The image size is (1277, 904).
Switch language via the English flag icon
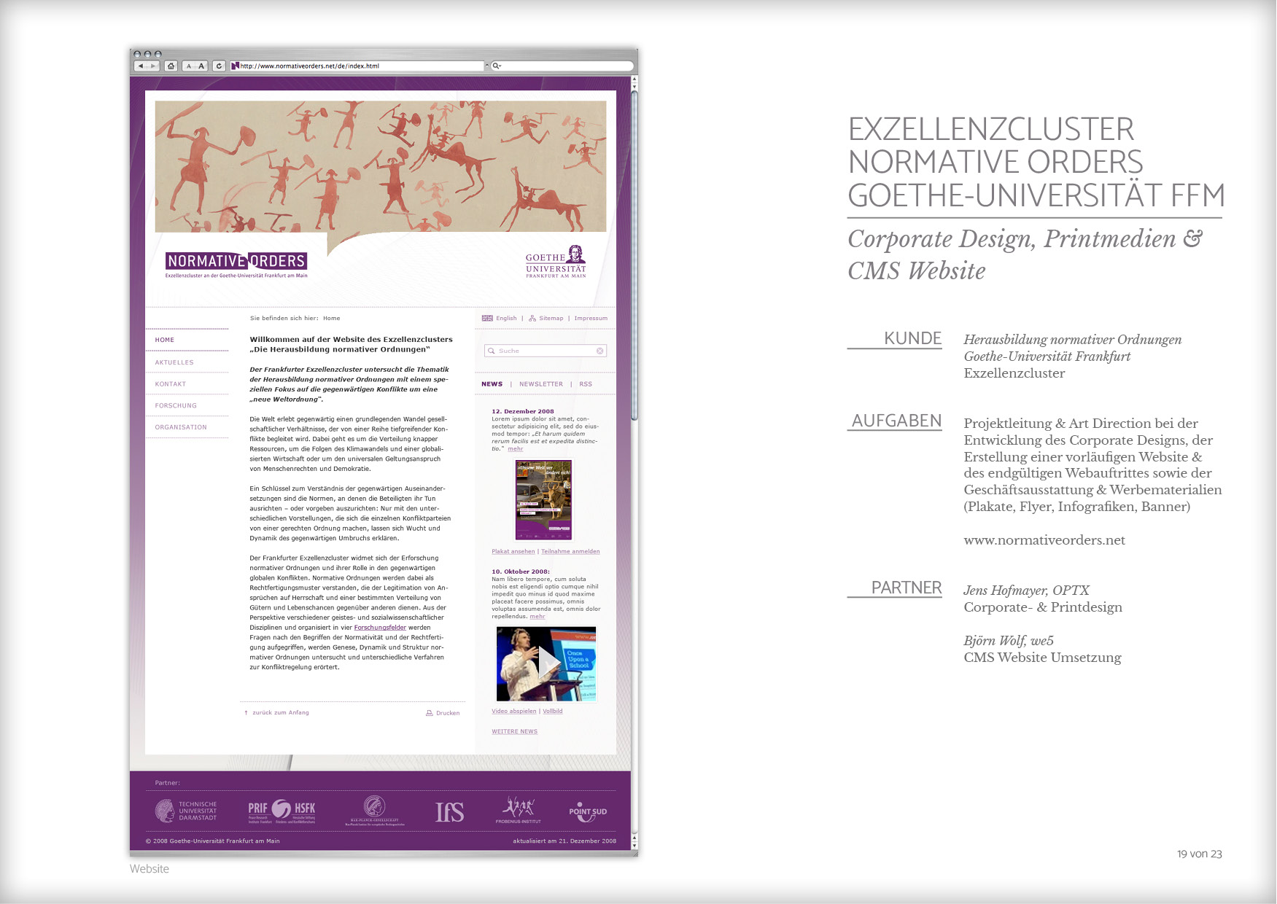[487, 319]
